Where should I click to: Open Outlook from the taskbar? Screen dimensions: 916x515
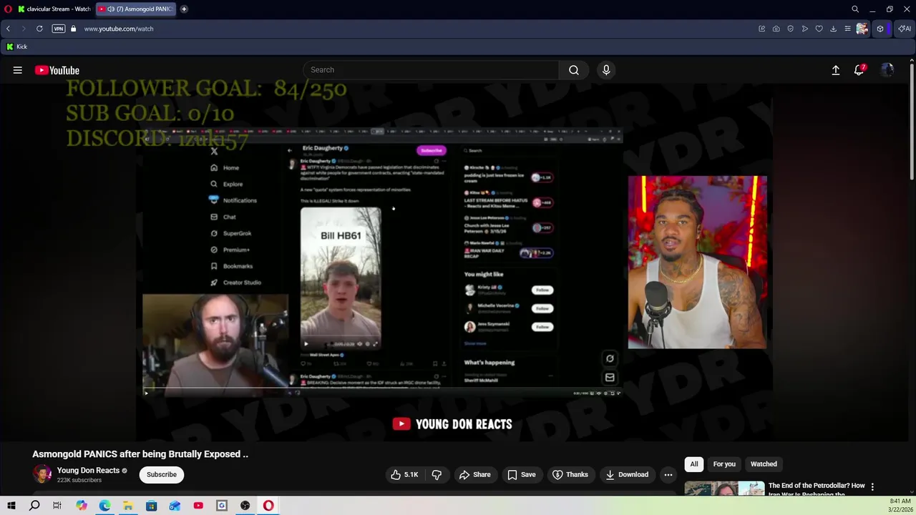point(175,506)
